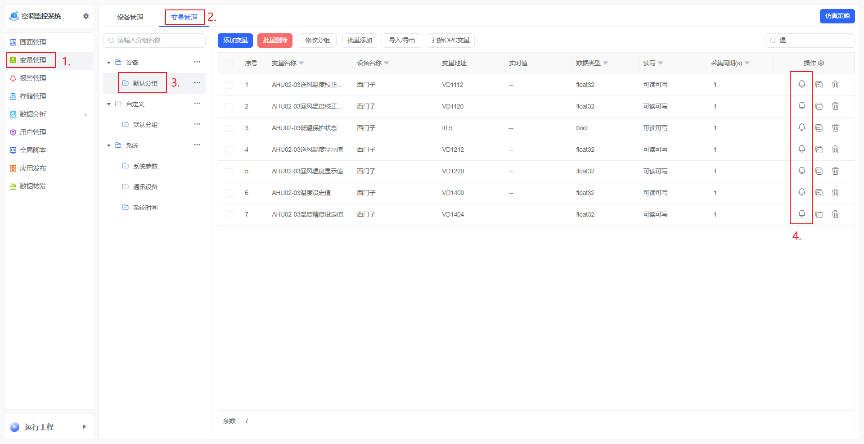The width and height of the screenshot is (864, 444).
Task: Open 报警管理 in the sidebar
Action: pos(33,78)
